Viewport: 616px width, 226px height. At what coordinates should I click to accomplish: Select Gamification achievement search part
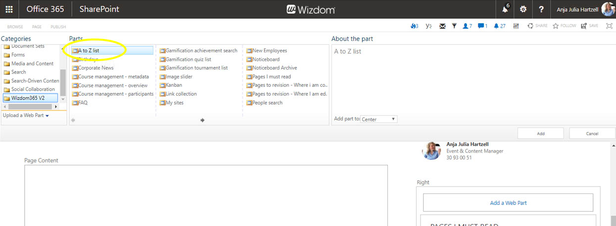click(198, 50)
